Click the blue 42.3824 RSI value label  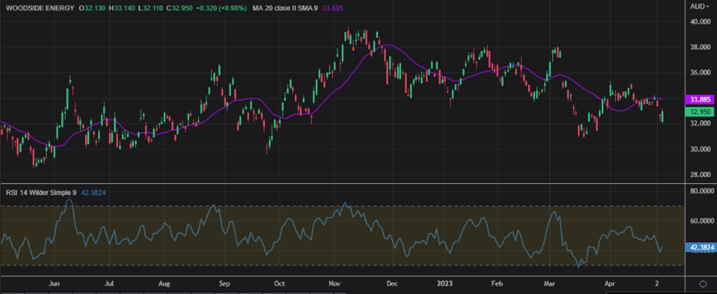(699, 247)
